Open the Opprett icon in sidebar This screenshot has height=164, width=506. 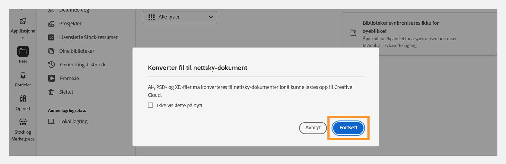[x=23, y=98]
